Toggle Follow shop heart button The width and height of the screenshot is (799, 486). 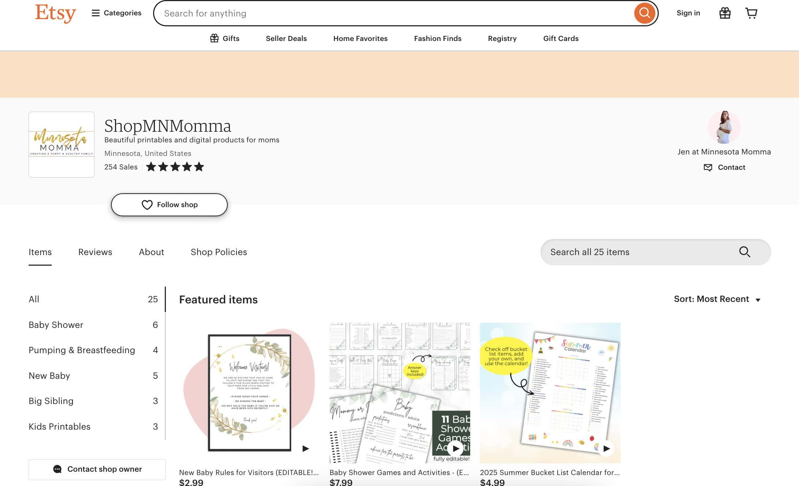169,205
